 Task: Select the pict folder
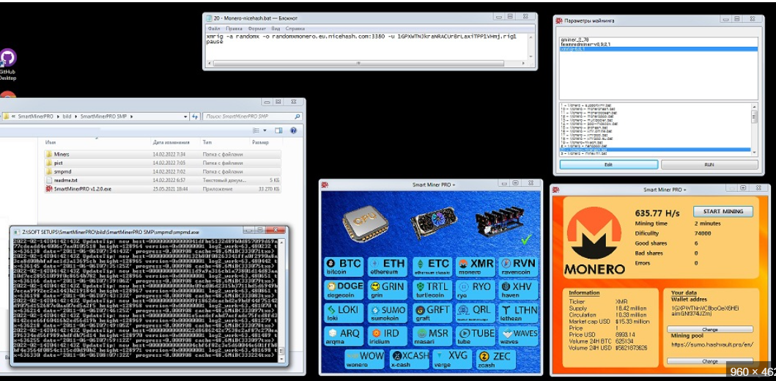pos(163,163)
